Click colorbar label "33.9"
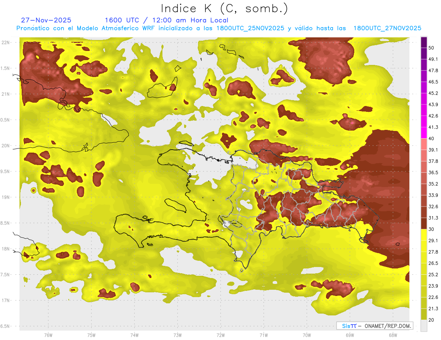The width and height of the screenshot is (441, 340). coord(433,195)
